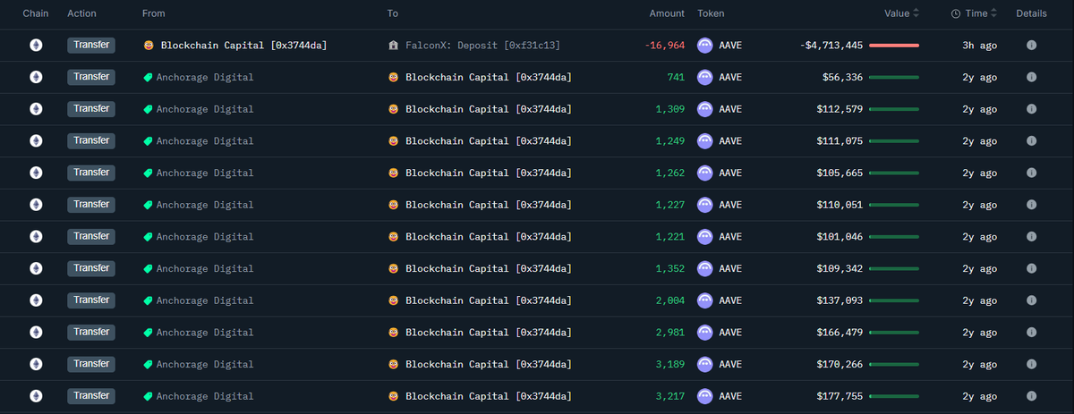1074x414 pixels.
Task: Open FalconX: Deposit [0xf31c13] address link
Action: click(483, 45)
